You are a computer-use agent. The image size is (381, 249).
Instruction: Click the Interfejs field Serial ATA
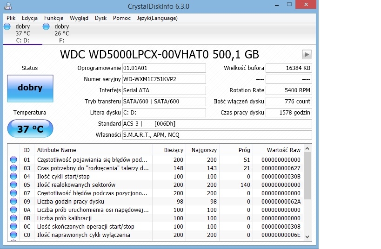pyautogui.click(x=164, y=90)
